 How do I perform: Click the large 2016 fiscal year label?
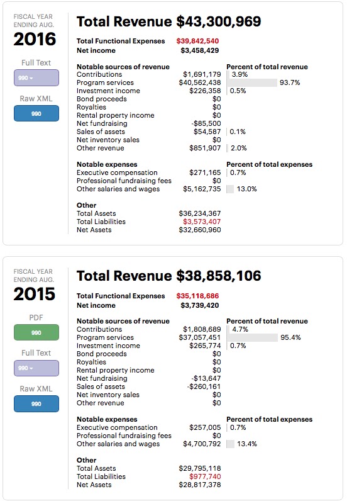pos(35,39)
